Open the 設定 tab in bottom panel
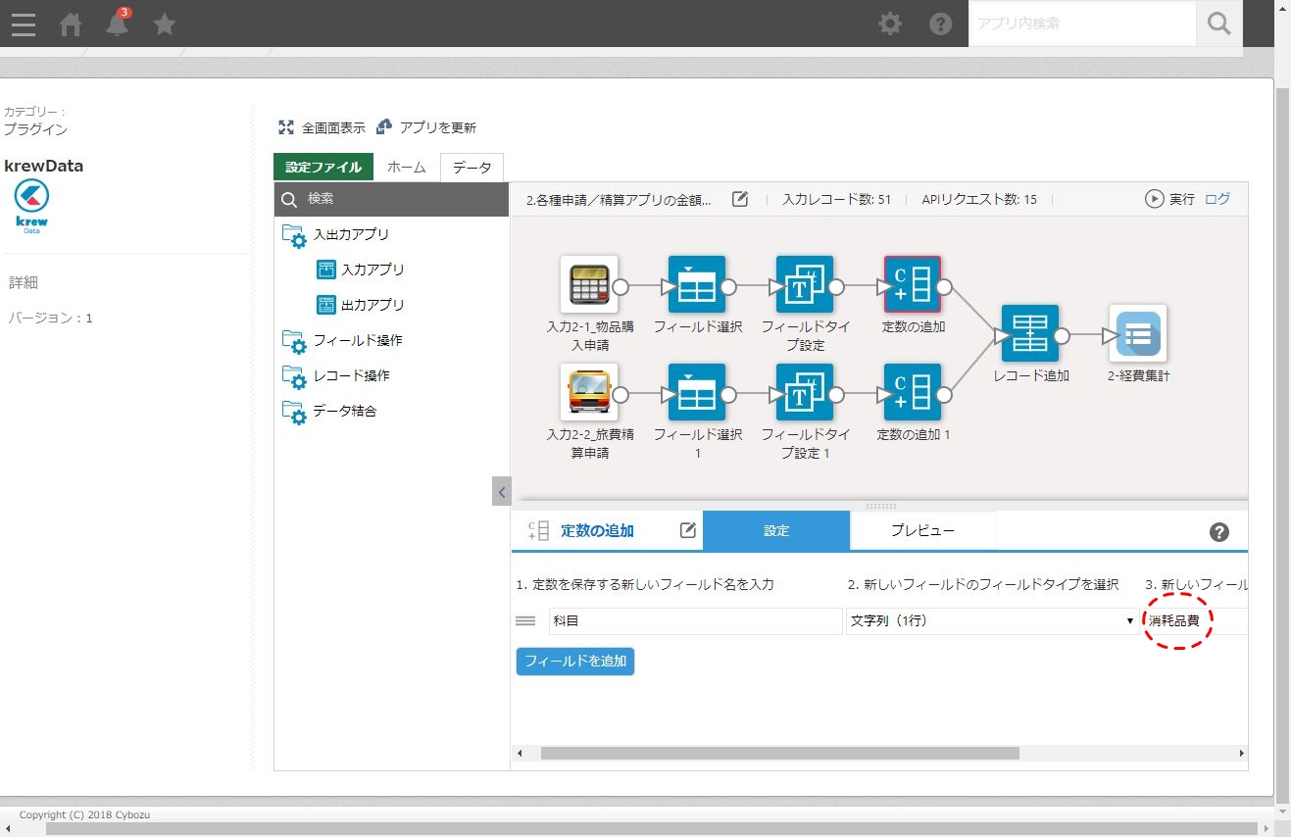 pyautogui.click(x=776, y=530)
